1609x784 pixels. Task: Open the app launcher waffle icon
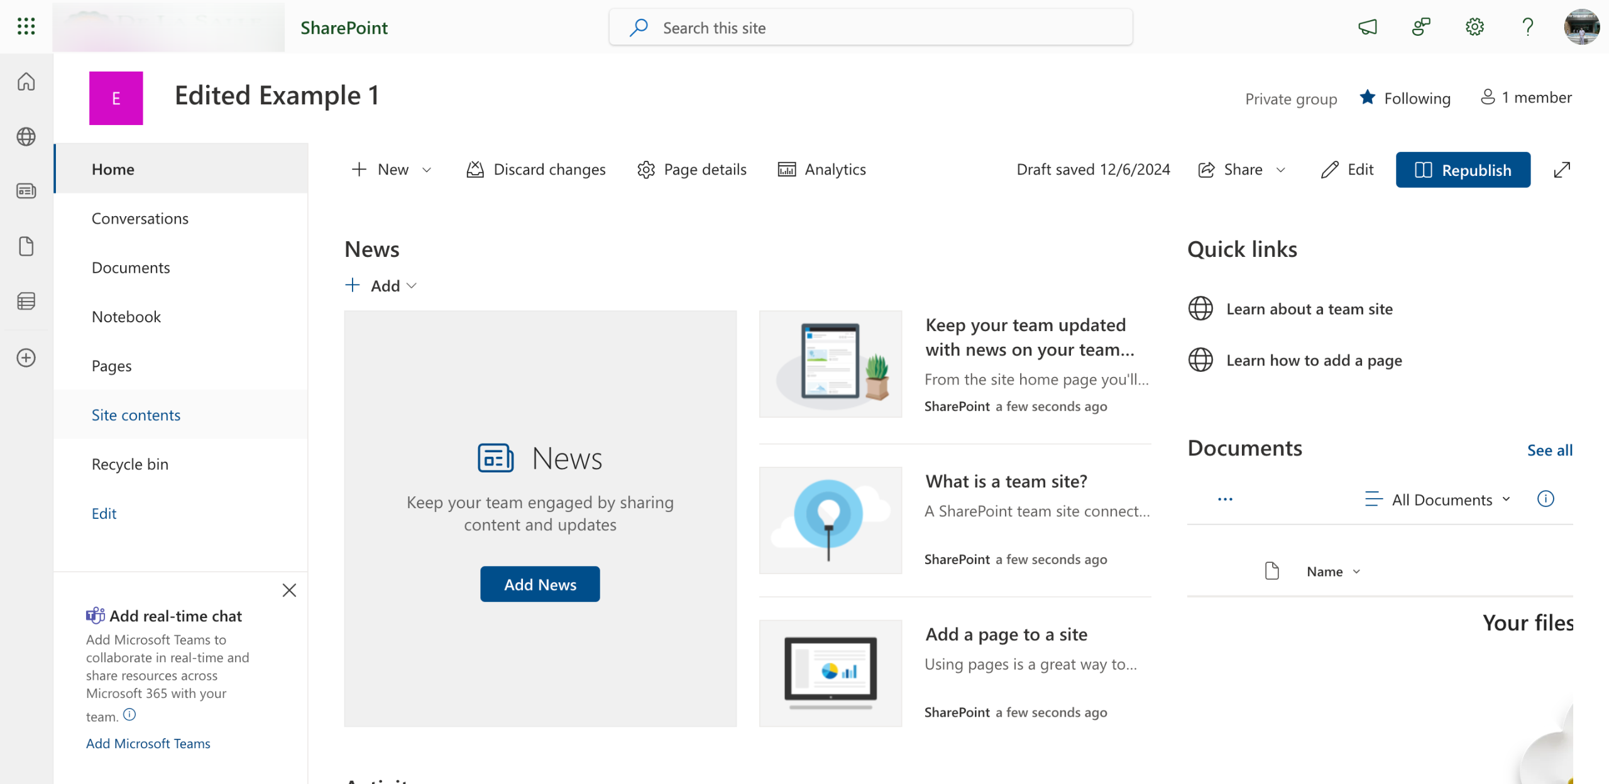click(x=26, y=26)
